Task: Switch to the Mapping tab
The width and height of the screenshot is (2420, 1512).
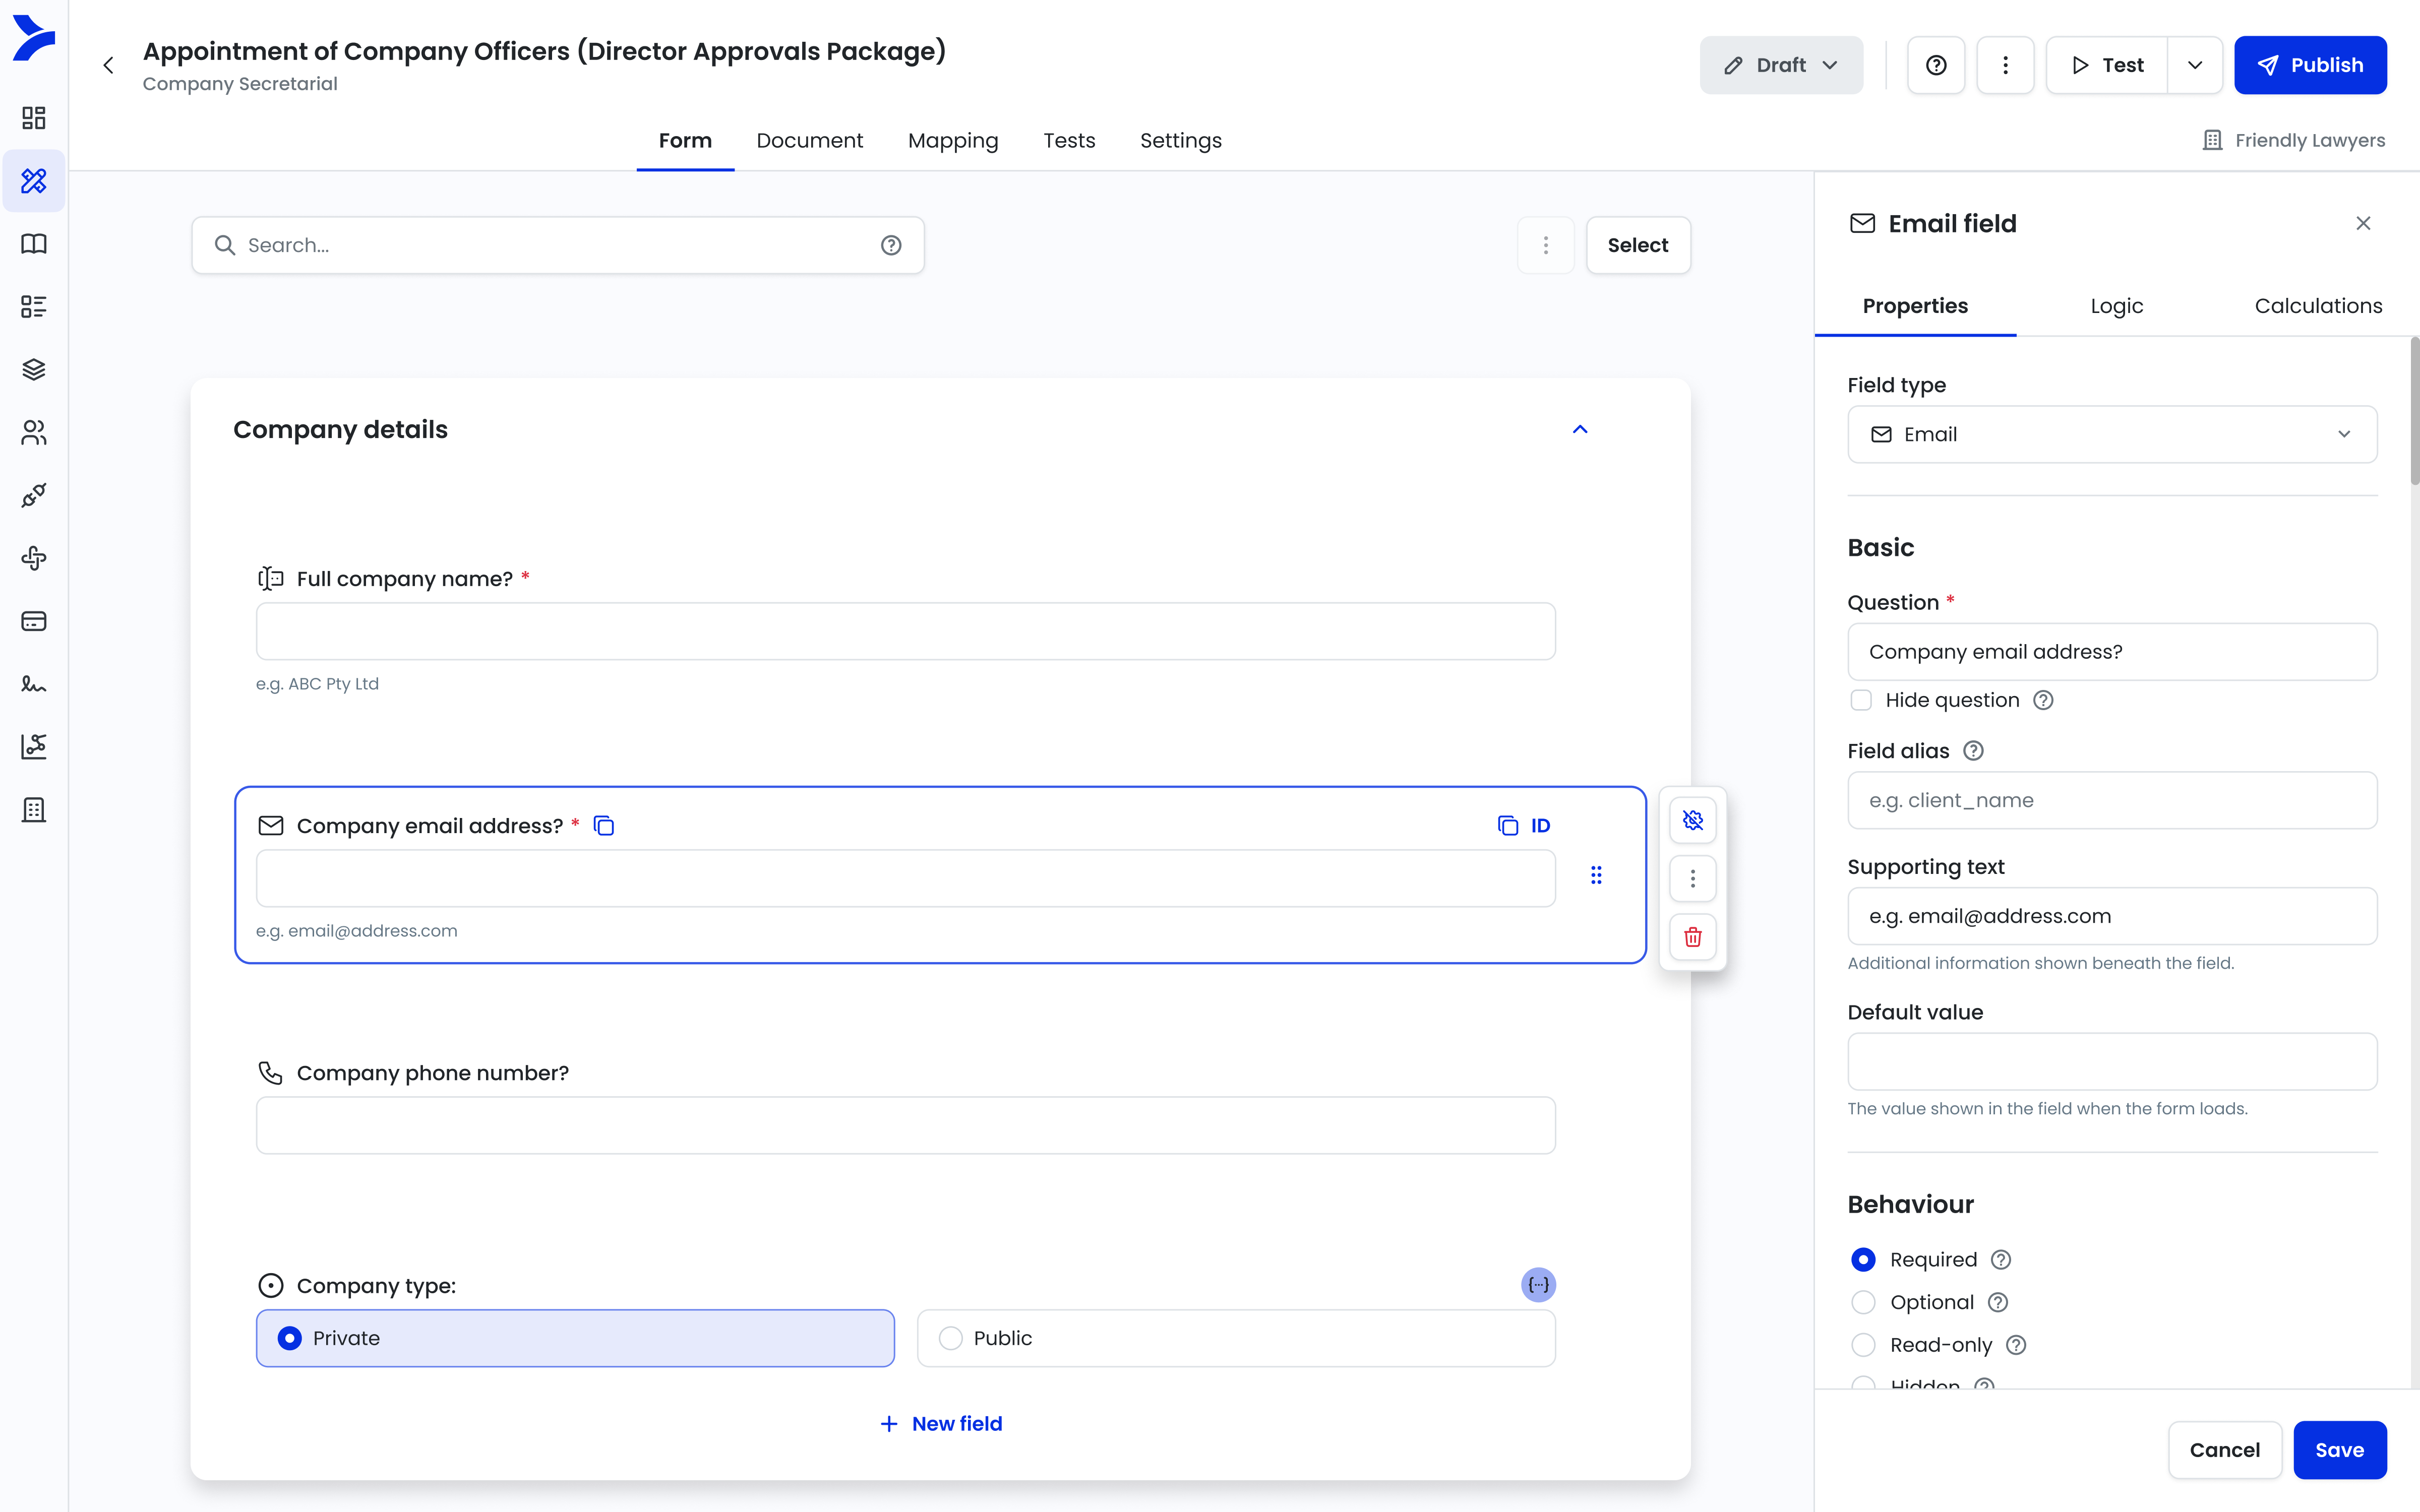Action: point(951,140)
